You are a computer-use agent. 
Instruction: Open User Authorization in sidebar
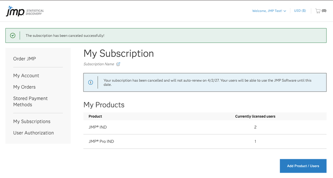pyautogui.click(x=34, y=133)
